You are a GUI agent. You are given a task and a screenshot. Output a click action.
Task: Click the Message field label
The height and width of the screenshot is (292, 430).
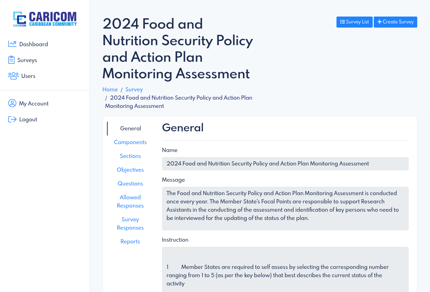(x=174, y=180)
